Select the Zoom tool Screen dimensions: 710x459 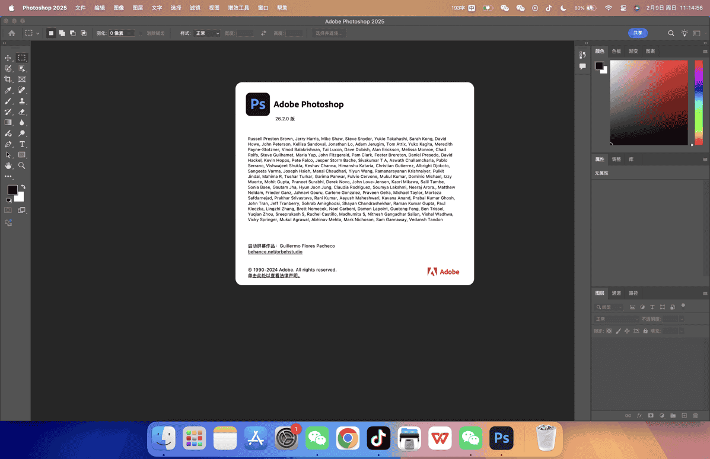(x=21, y=165)
